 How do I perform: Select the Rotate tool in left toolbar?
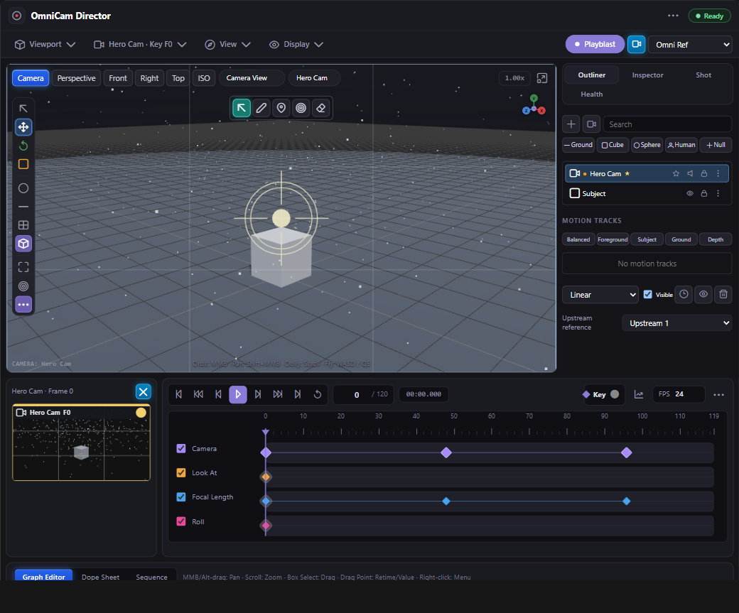[x=23, y=146]
